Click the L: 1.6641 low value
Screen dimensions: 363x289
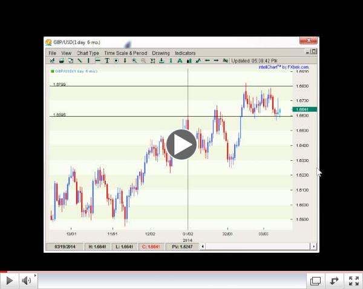(x=125, y=247)
